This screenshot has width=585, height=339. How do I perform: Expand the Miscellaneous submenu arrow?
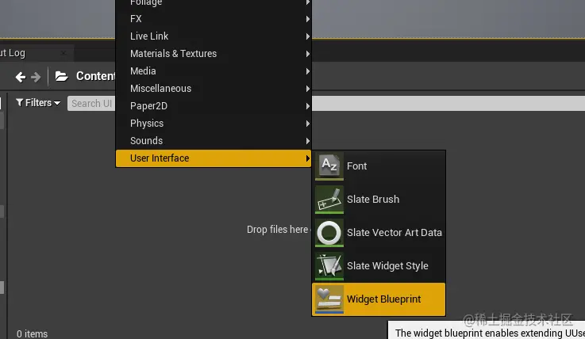point(308,89)
